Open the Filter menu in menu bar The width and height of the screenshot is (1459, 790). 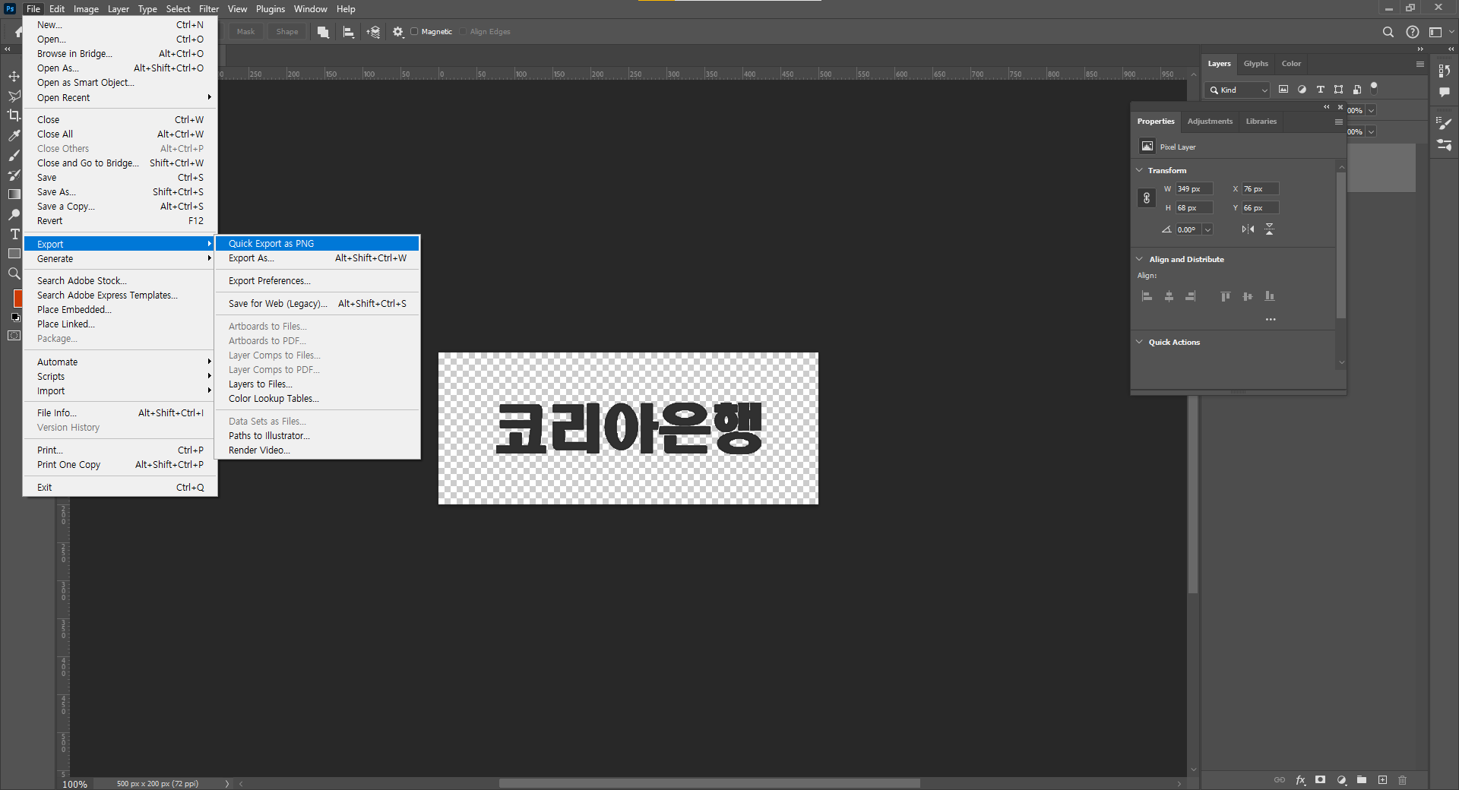pyautogui.click(x=209, y=9)
